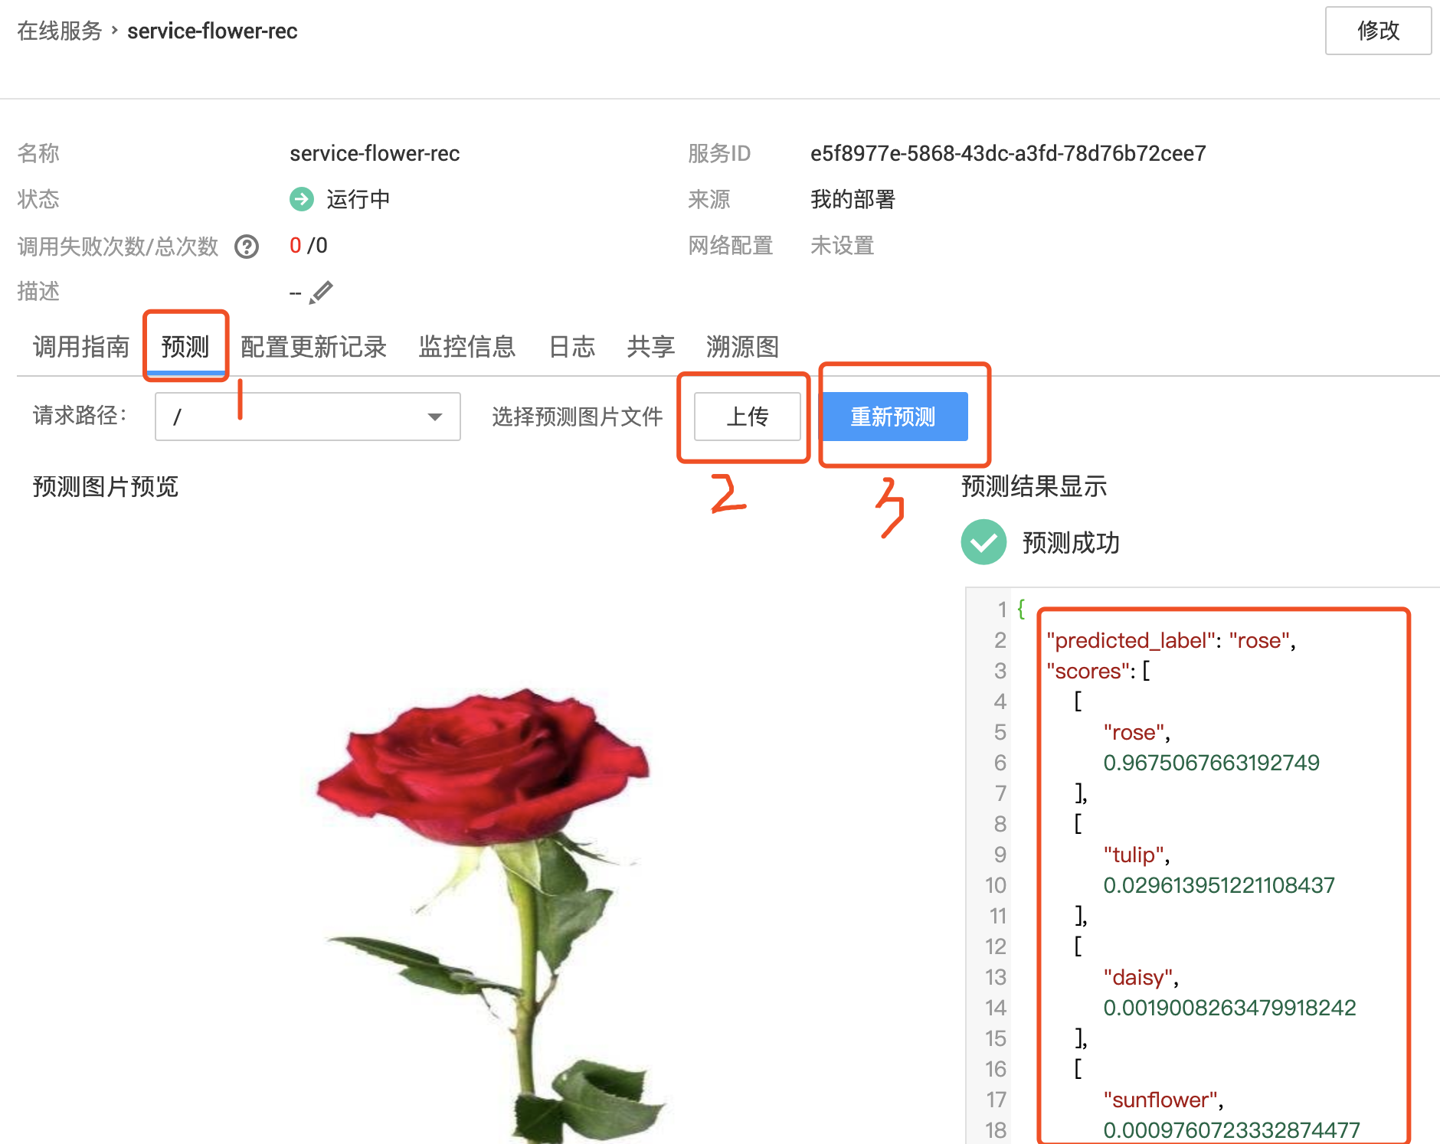Image resolution: width=1440 pixels, height=1144 pixels.
Task: Click the "predicted_label": "rose" line in the result
Action: point(1171,640)
